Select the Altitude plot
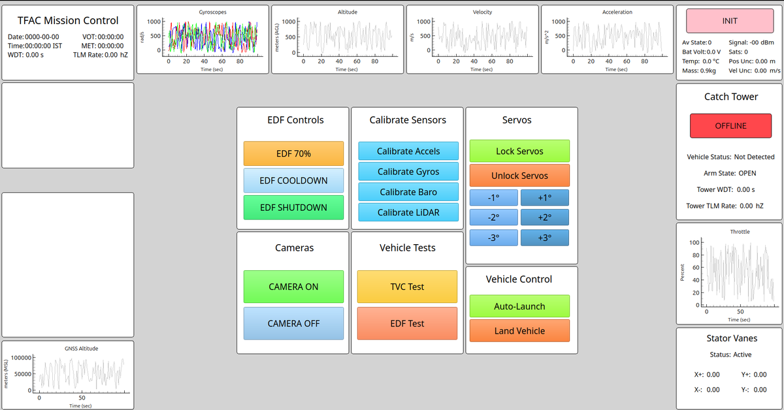The height and width of the screenshot is (410, 784). pos(338,39)
